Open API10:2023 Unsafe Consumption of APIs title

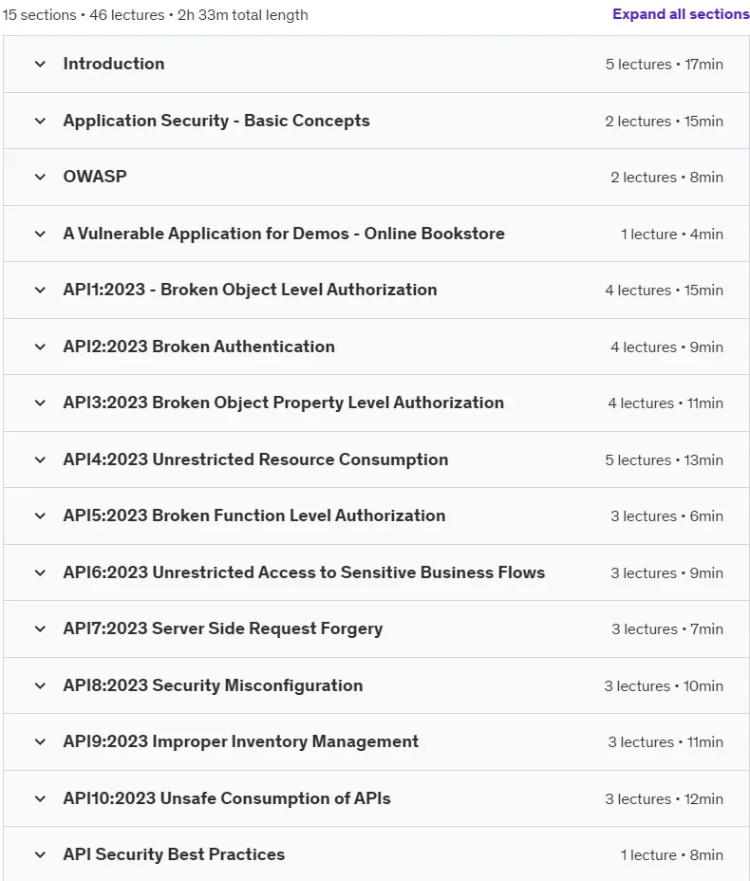(x=227, y=798)
